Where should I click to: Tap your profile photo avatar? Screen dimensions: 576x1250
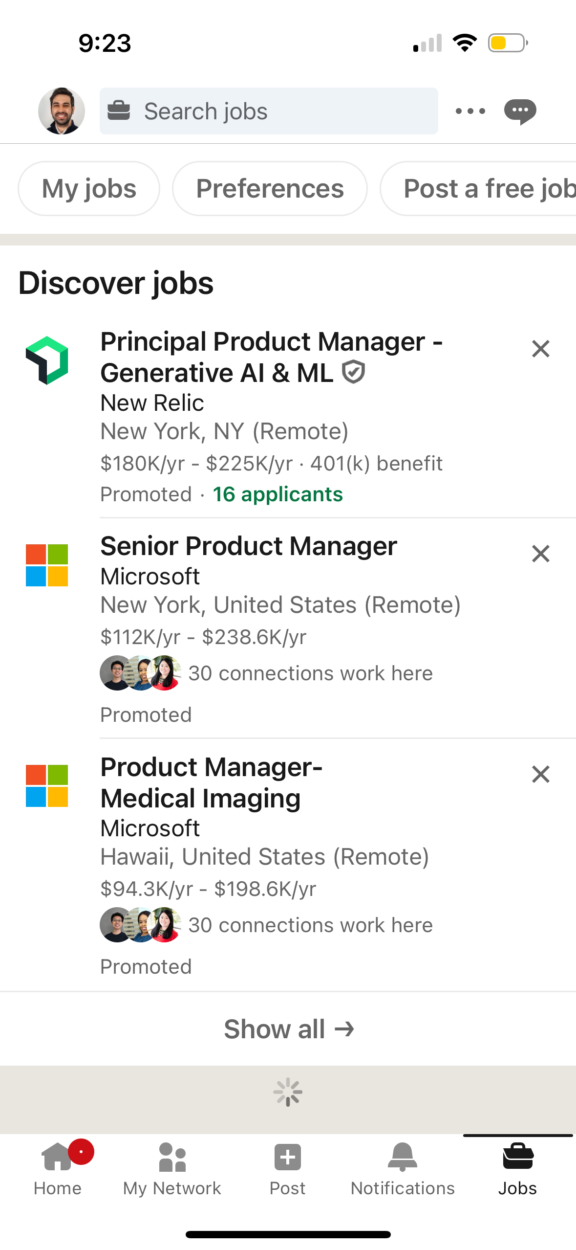pyautogui.click(x=62, y=111)
